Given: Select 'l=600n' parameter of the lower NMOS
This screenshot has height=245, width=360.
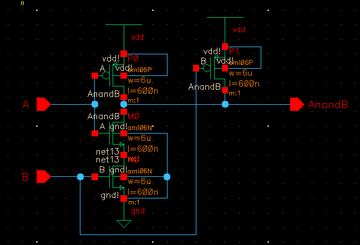Looking at the screenshot, I should 143,192.
